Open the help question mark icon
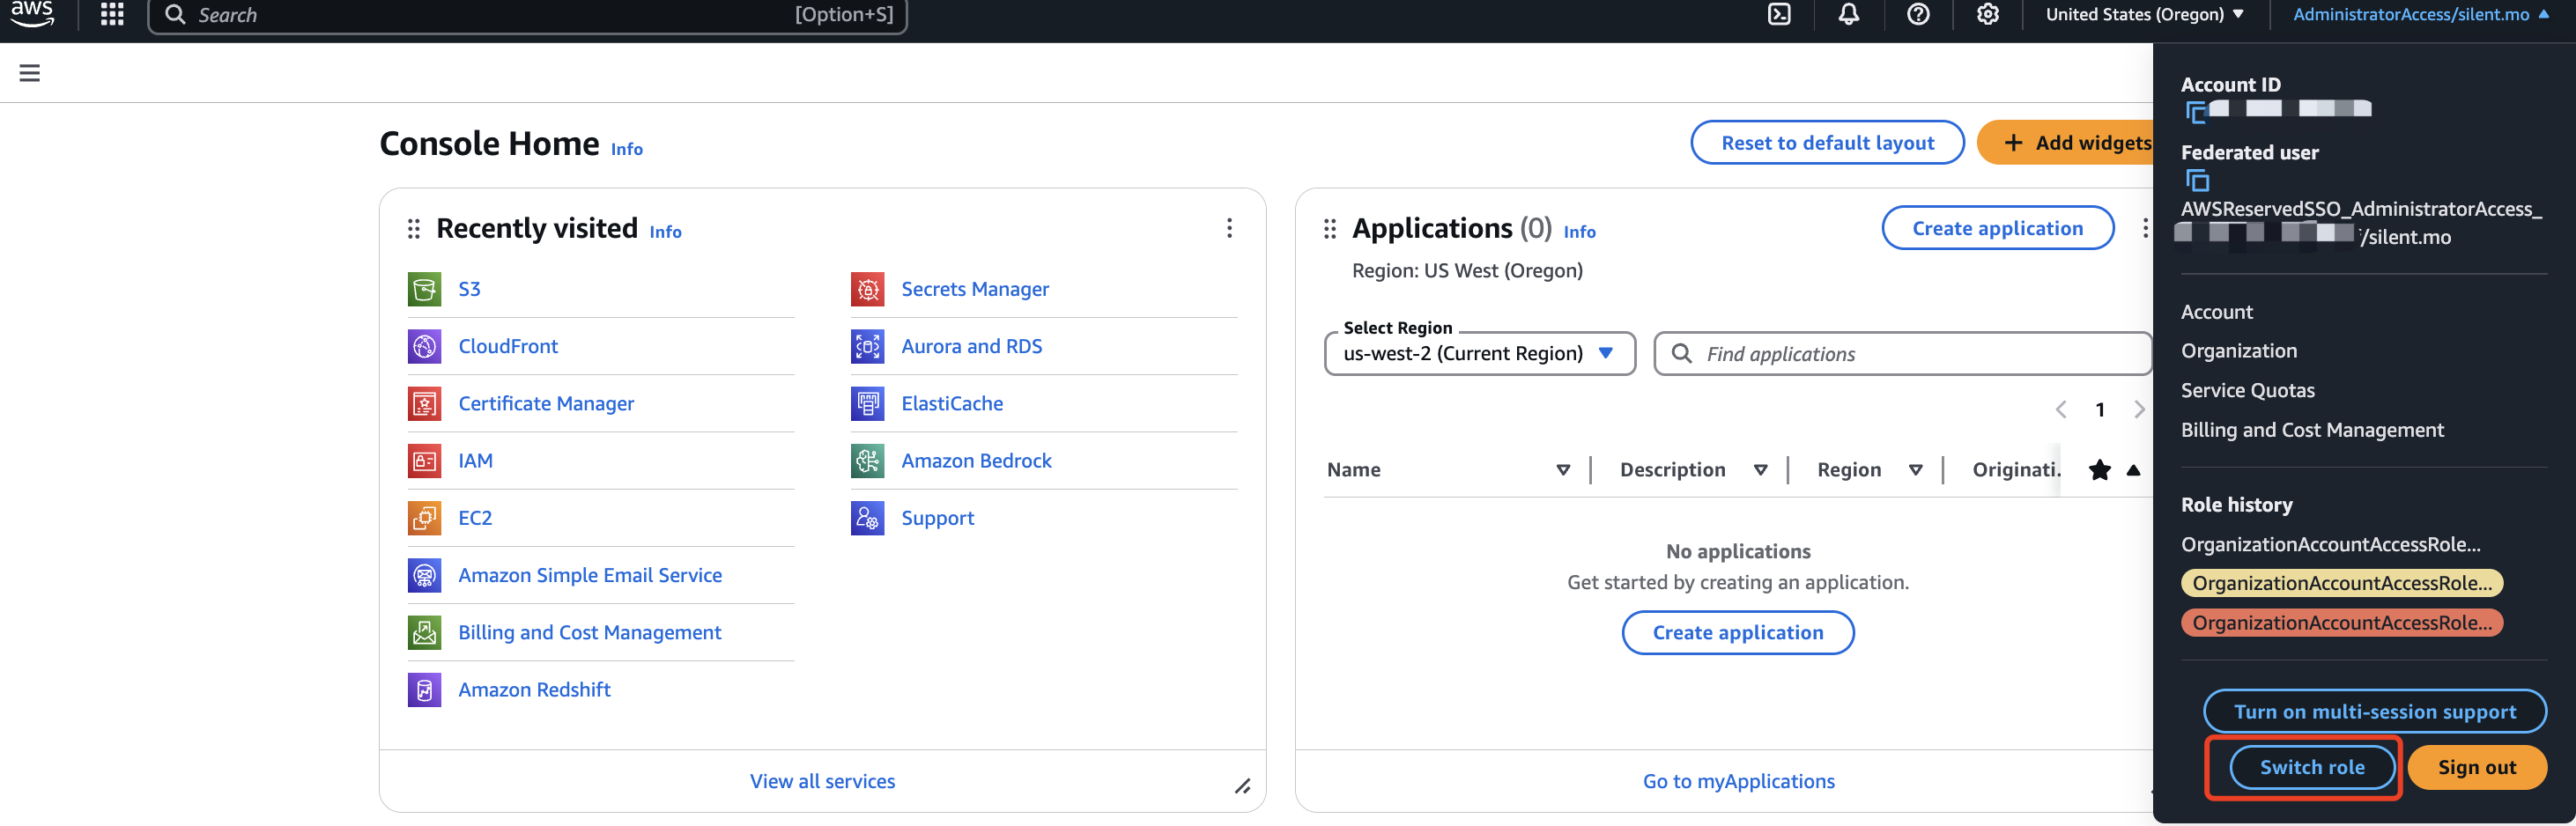This screenshot has width=2576, height=826. pos(1917,14)
